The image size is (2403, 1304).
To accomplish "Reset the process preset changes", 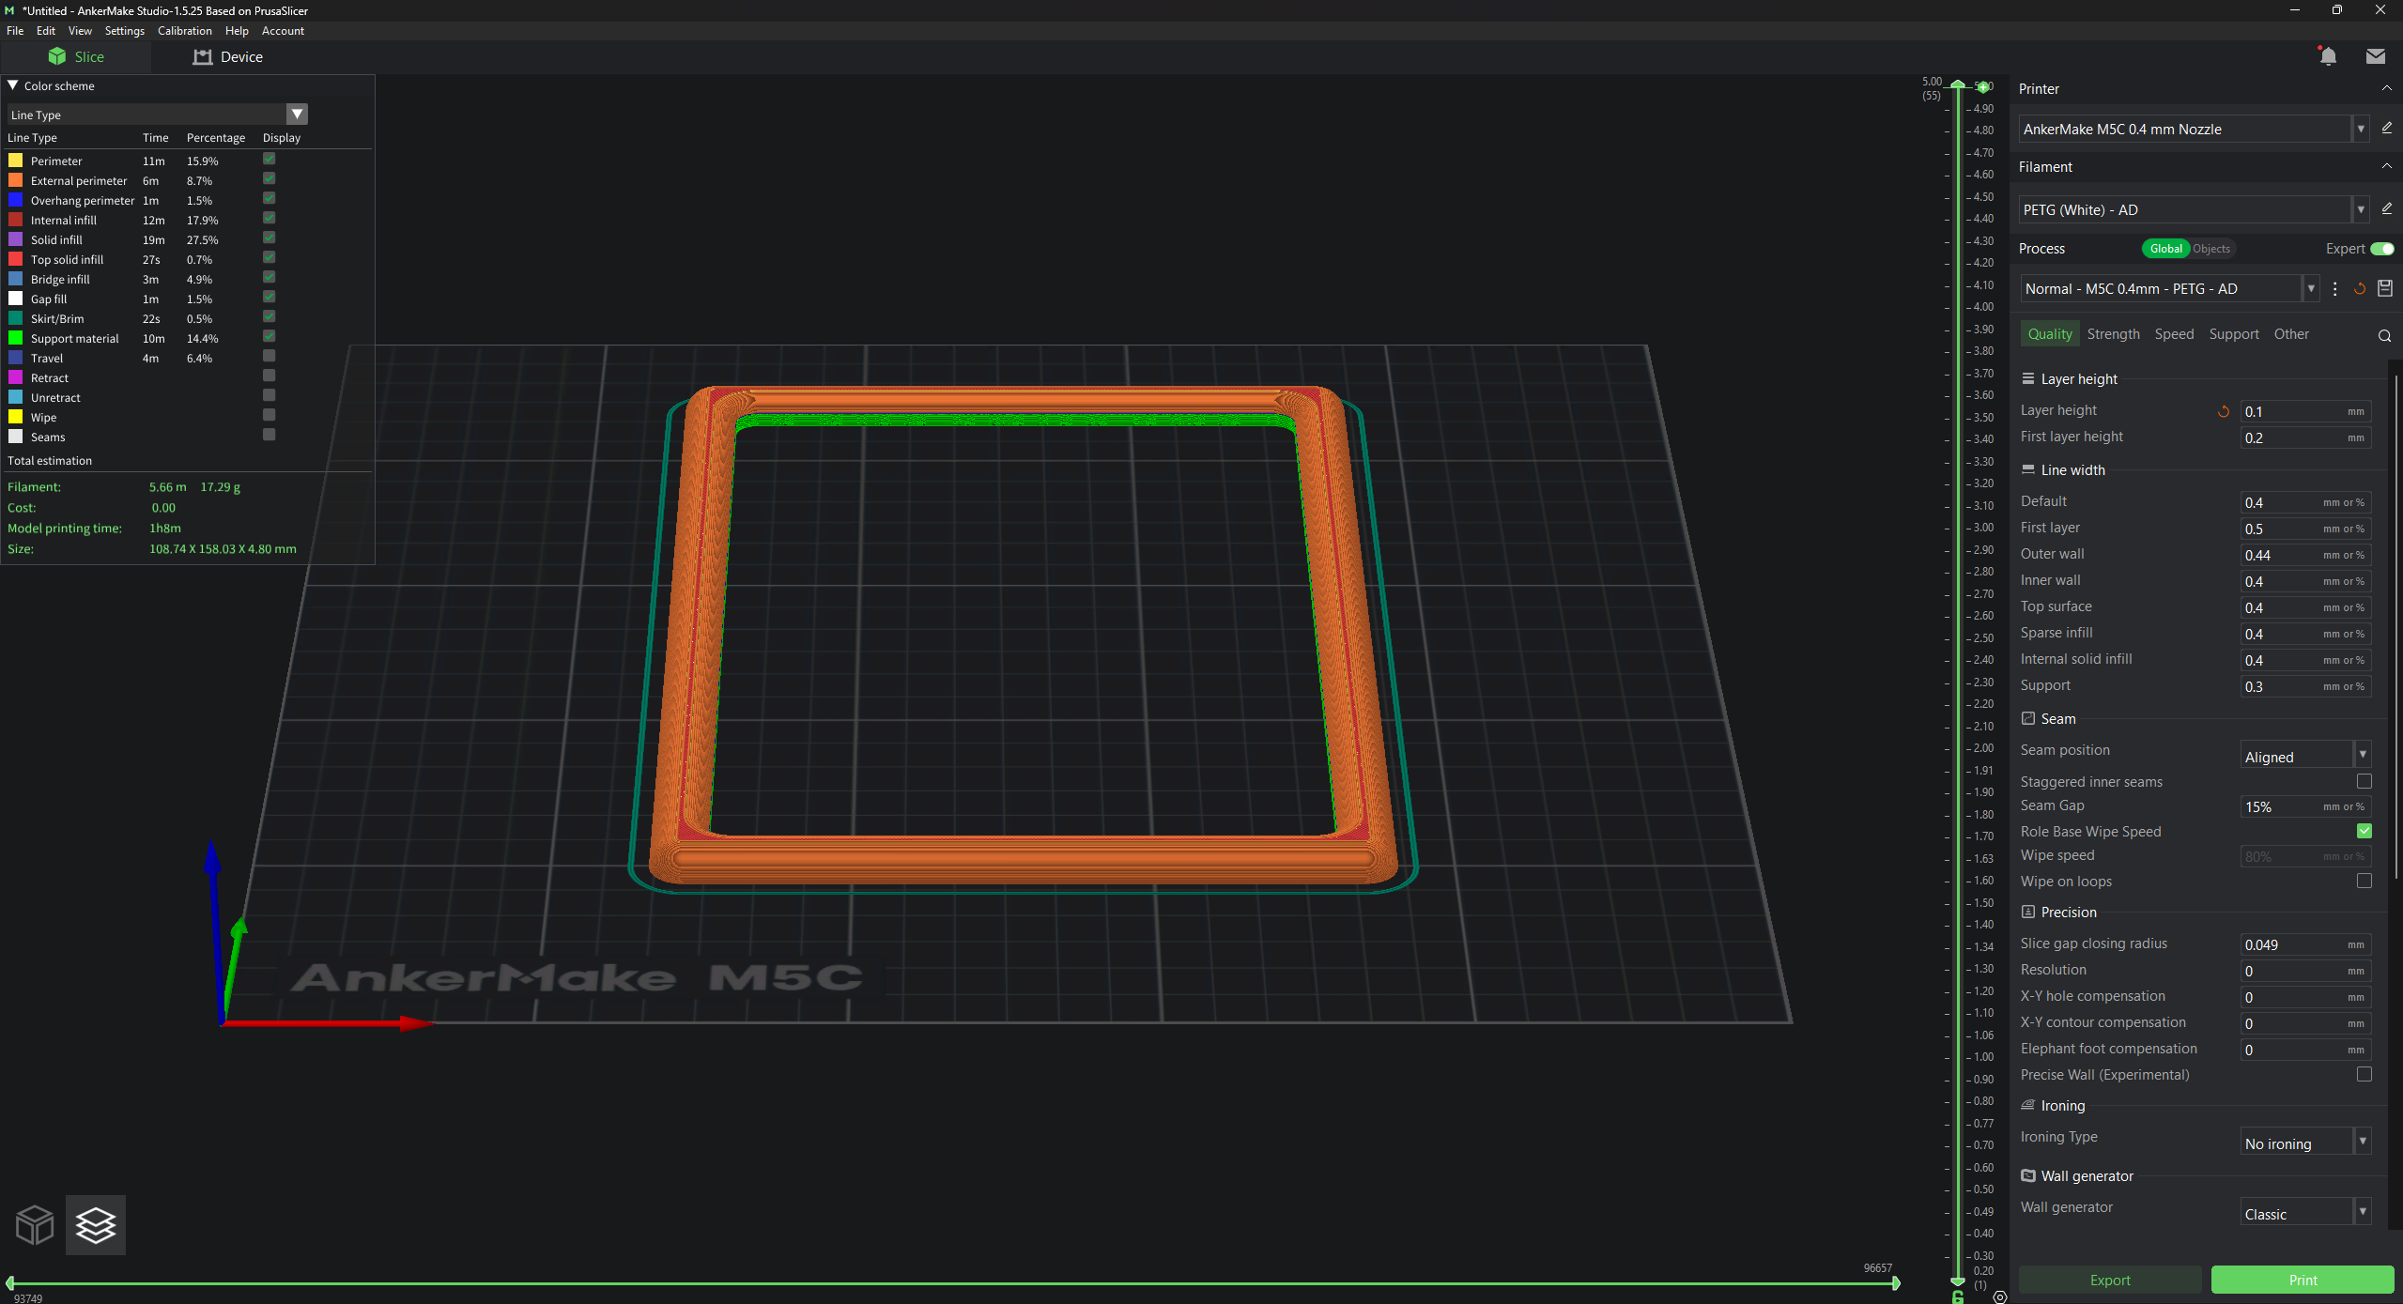I will click(x=2359, y=289).
